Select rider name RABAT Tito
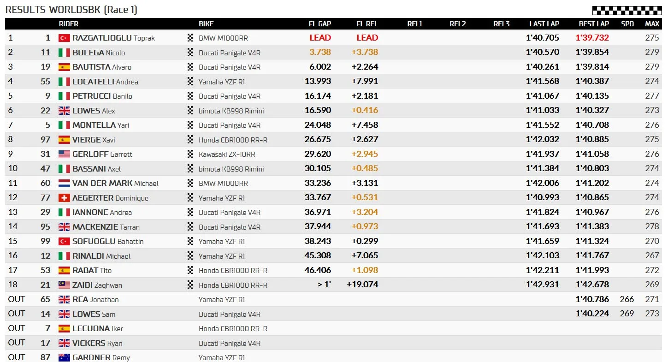668x362 pixels. click(x=92, y=270)
